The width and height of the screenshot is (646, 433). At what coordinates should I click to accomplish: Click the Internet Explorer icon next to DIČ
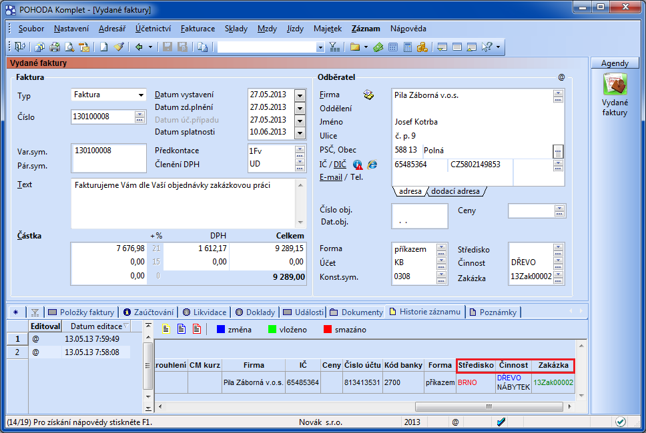372,165
